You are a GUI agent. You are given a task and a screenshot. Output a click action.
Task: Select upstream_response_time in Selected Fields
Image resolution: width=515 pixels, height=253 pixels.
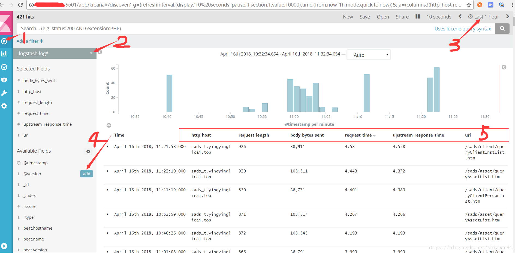[x=47, y=124]
